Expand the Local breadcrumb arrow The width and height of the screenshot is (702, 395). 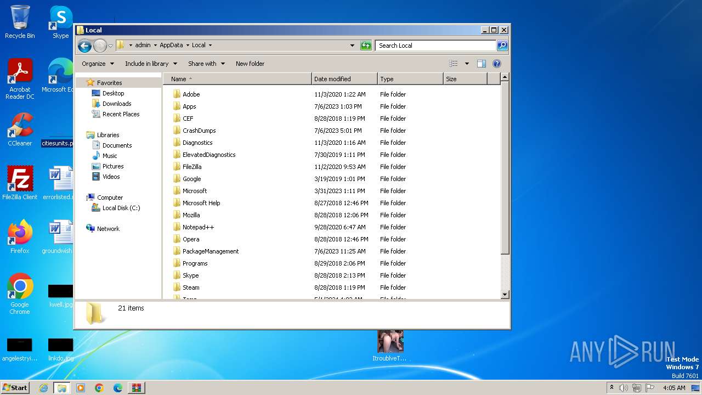pyautogui.click(x=210, y=46)
